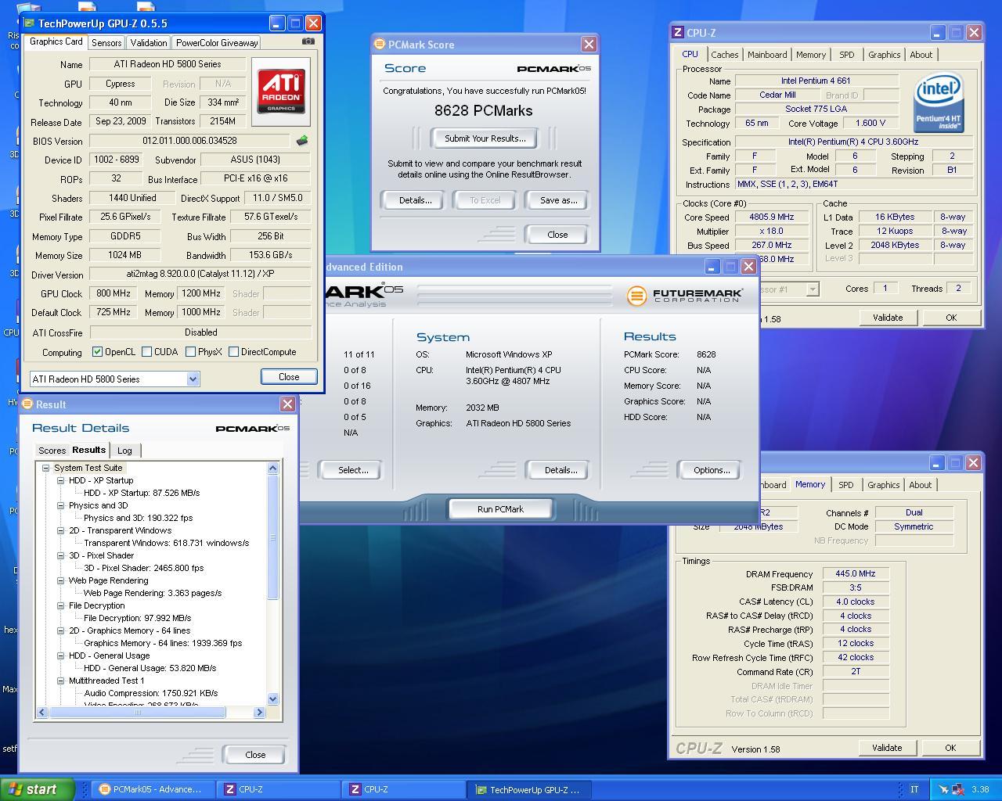Image resolution: width=1002 pixels, height=801 pixels.
Task: Click the PCMark Score window title icon
Action: pos(380,45)
